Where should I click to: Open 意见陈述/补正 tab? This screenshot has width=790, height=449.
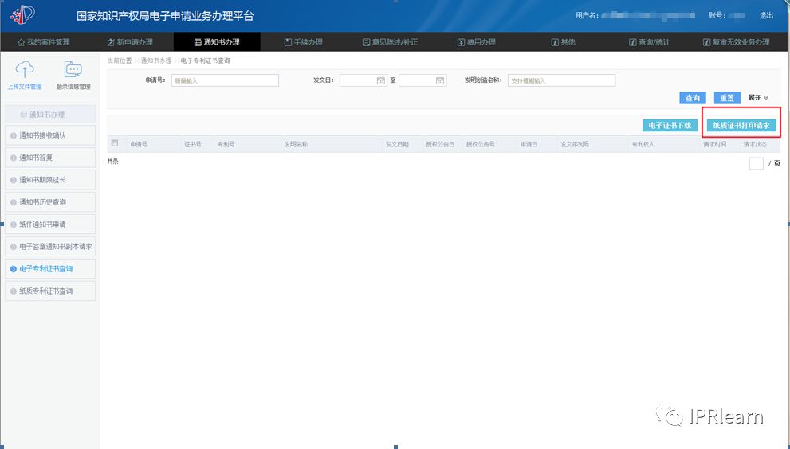point(390,41)
